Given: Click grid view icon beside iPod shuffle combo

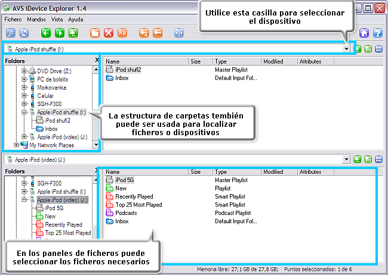Looking at the screenshot, I should (379, 49).
